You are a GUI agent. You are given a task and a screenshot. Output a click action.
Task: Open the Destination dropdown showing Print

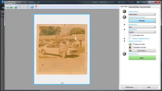pos(142,27)
